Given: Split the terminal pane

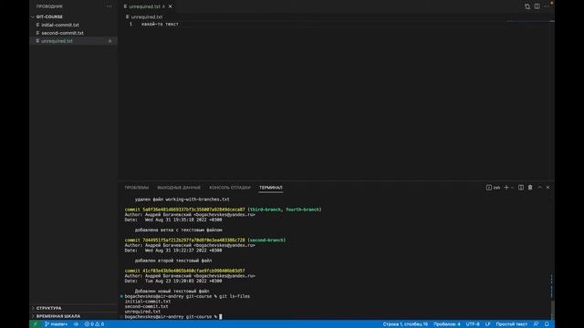Looking at the screenshot, I should pos(521,188).
